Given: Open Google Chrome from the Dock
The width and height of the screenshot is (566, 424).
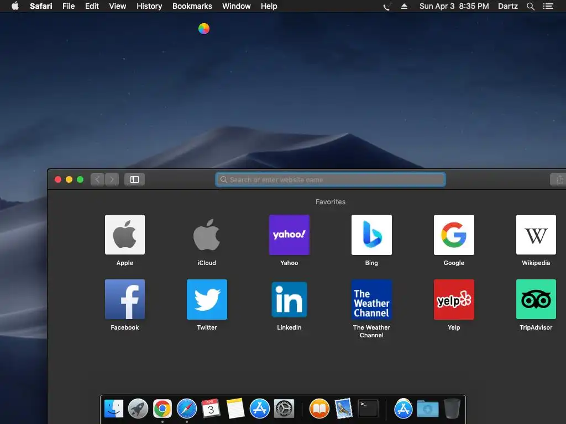Looking at the screenshot, I should pos(162,409).
